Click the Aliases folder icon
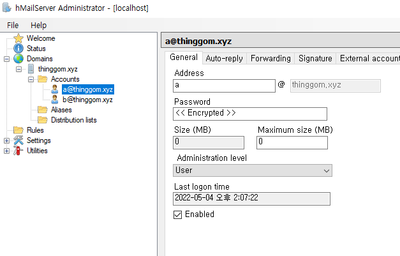 pos(43,110)
